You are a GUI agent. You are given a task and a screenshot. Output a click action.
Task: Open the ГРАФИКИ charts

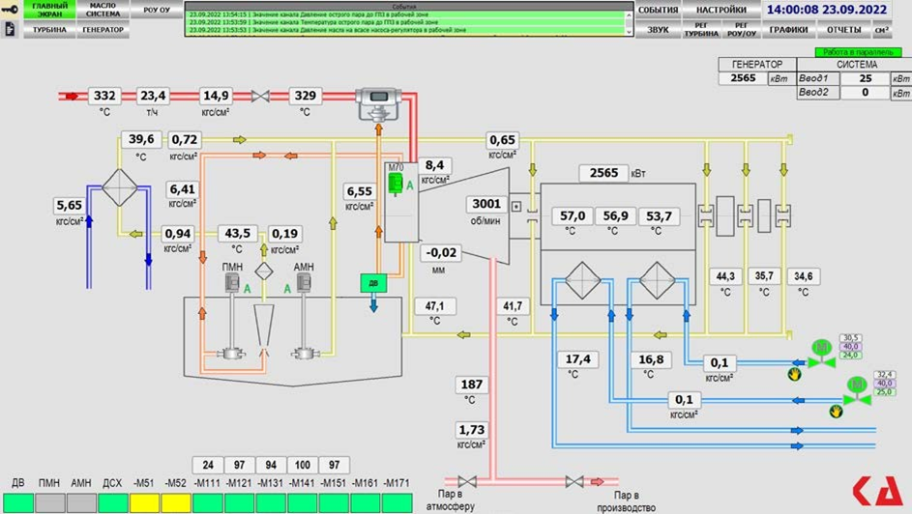click(788, 30)
